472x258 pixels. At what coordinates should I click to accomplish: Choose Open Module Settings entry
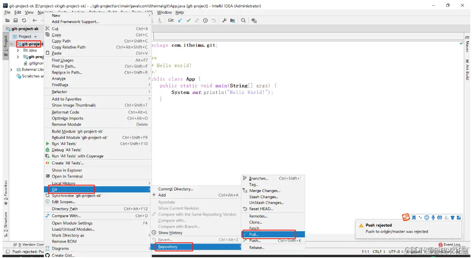point(97,223)
